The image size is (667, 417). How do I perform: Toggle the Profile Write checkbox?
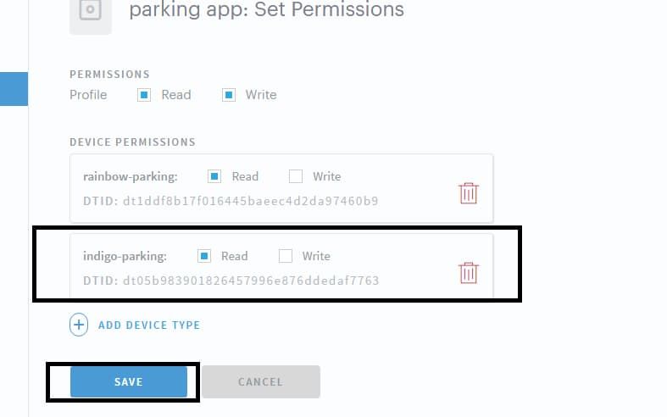pos(229,95)
